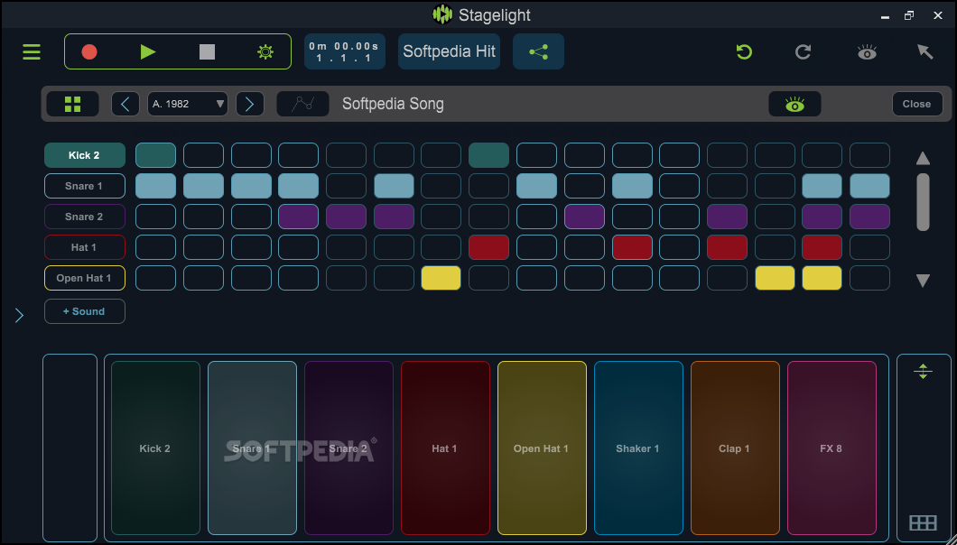Stop playback with the square stop button

tap(207, 51)
